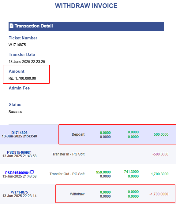This screenshot has height=204, width=176.
Task: Click the 959.0000 value
Action: pyautogui.click(x=103, y=172)
